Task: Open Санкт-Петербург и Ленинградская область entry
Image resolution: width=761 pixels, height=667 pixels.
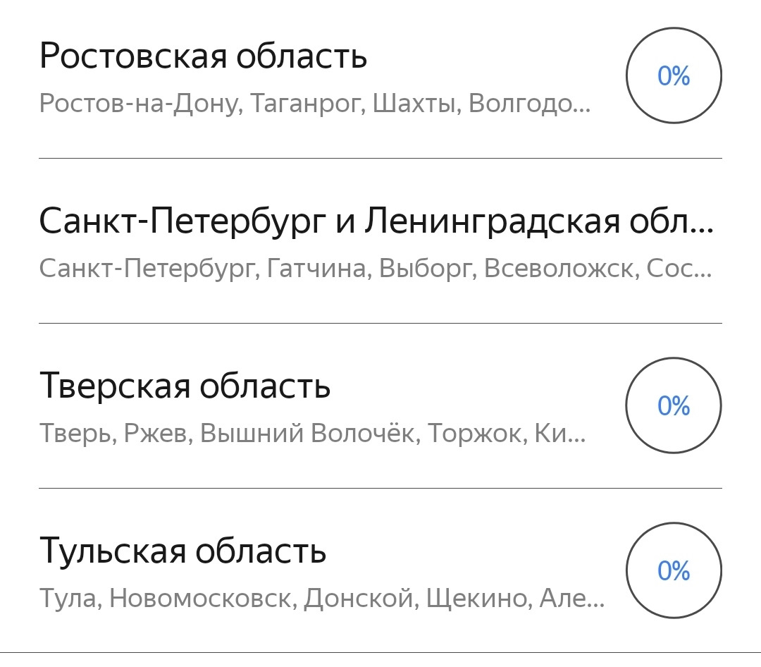Action: coord(376,221)
